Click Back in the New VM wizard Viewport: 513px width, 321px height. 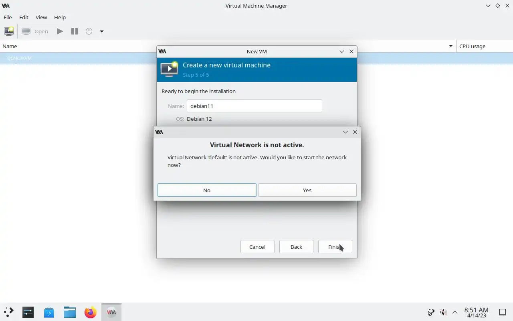pos(296,247)
